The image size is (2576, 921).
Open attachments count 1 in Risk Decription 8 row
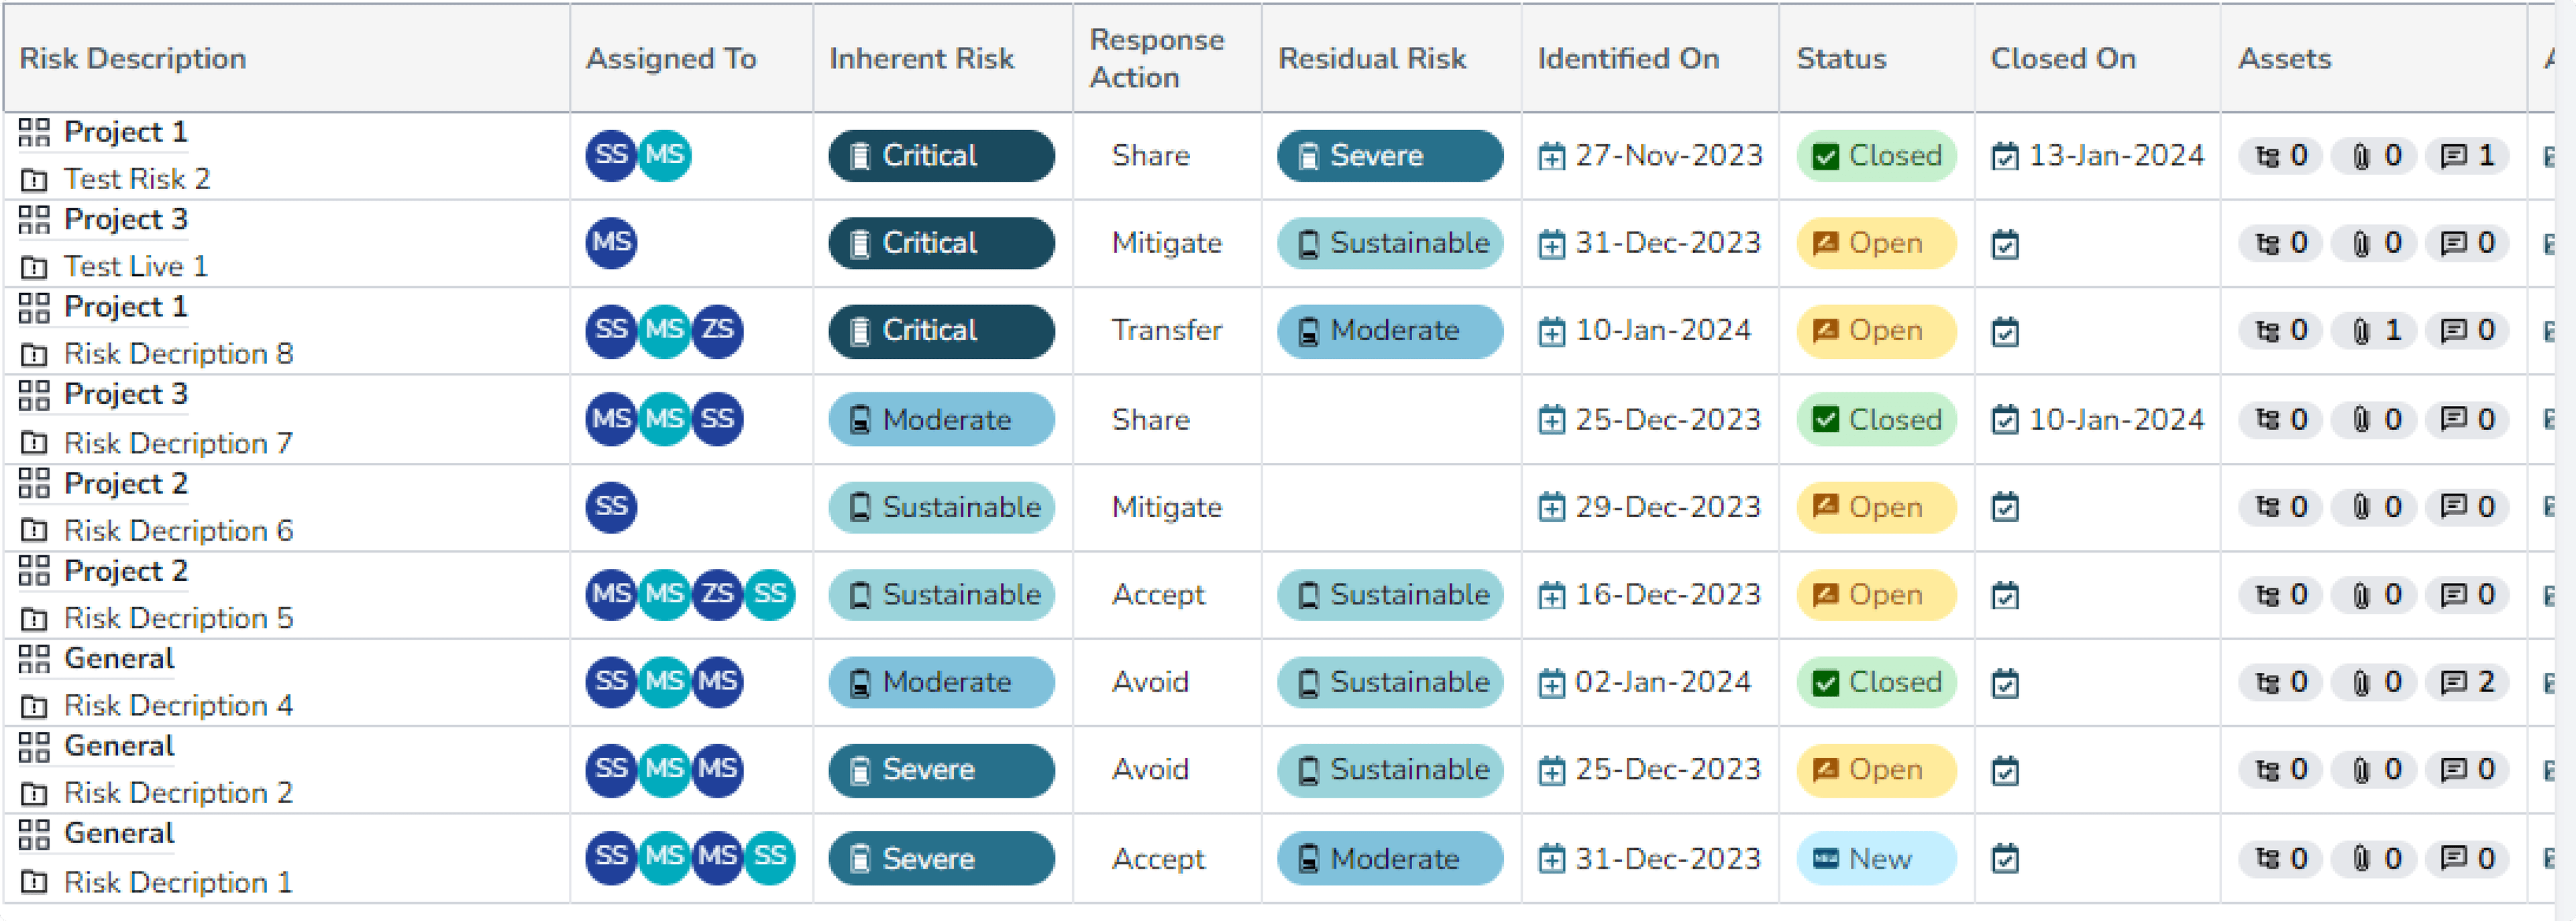click(2374, 331)
